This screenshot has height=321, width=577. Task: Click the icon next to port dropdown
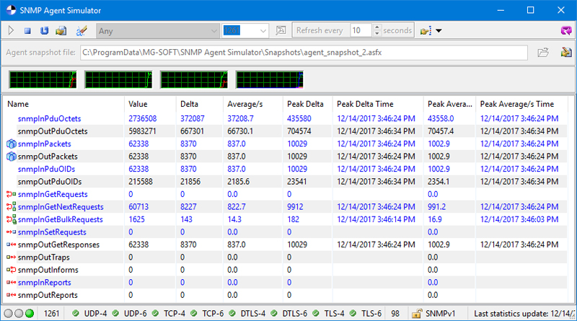[x=281, y=30]
